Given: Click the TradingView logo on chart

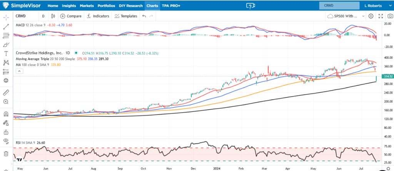Looking at the screenshot, I should tap(20, 159).
